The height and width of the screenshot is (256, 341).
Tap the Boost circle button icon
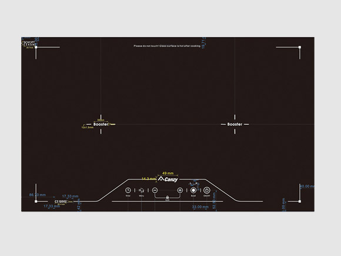(x=193, y=190)
